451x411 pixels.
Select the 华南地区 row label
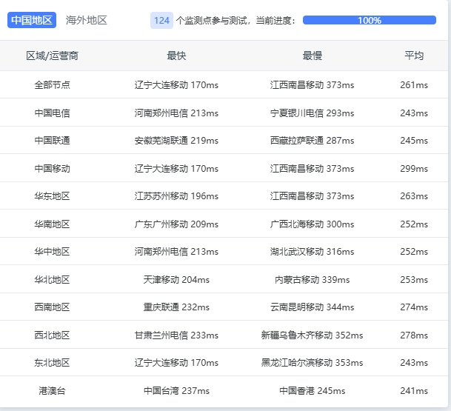click(x=52, y=224)
